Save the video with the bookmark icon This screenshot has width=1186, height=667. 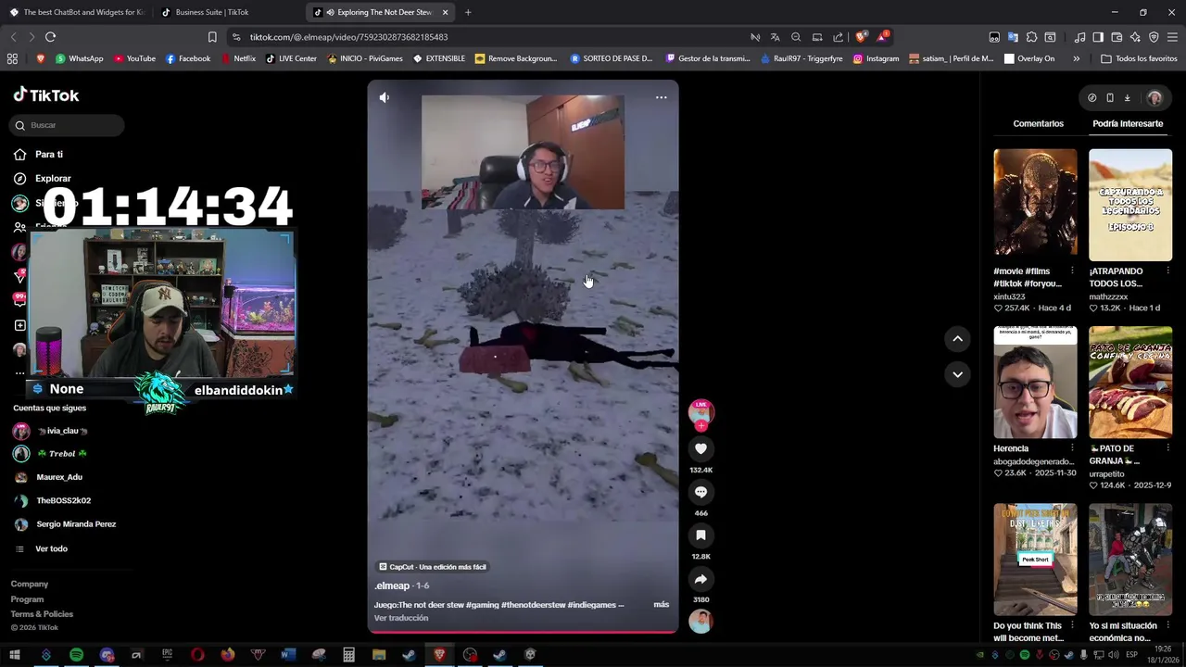(x=700, y=535)
